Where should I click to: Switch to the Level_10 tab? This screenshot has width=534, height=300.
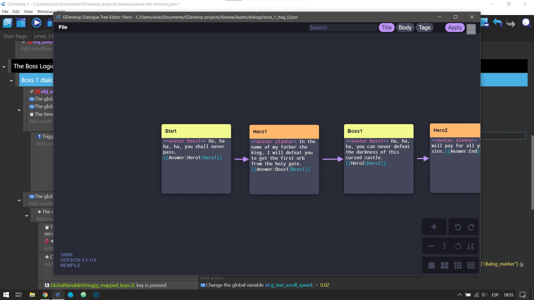click(x=43, y=36)
